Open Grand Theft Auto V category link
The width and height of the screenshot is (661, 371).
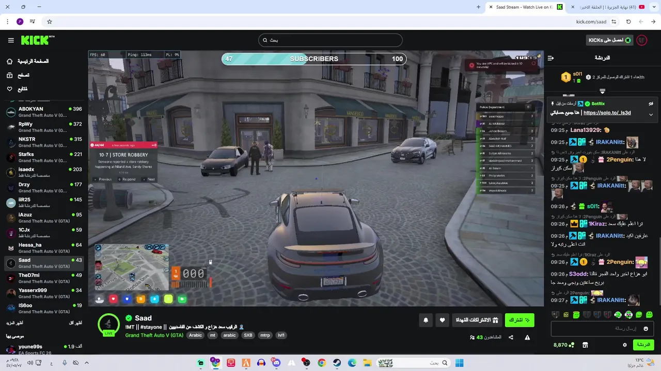pos(154,335)
